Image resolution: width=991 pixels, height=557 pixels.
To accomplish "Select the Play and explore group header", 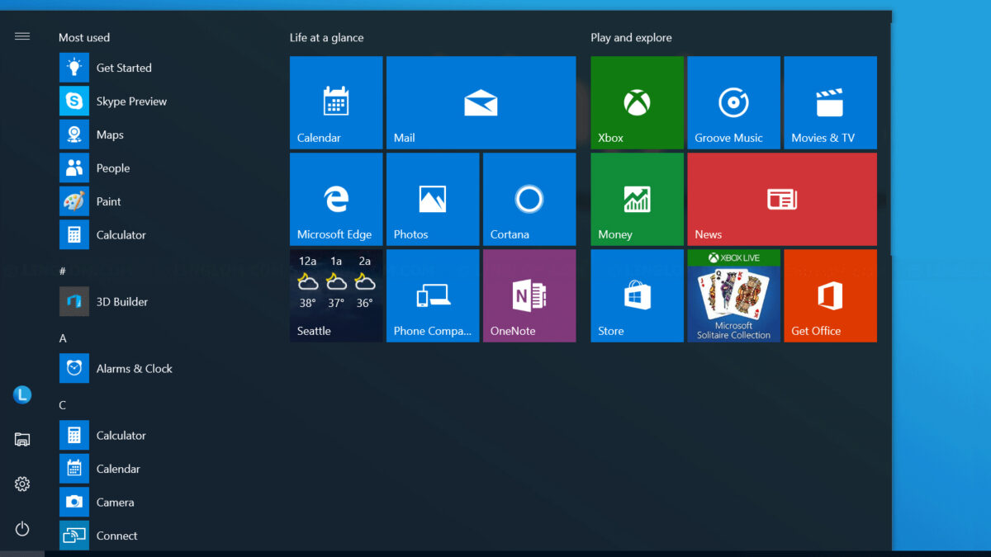I will point(631,38).
